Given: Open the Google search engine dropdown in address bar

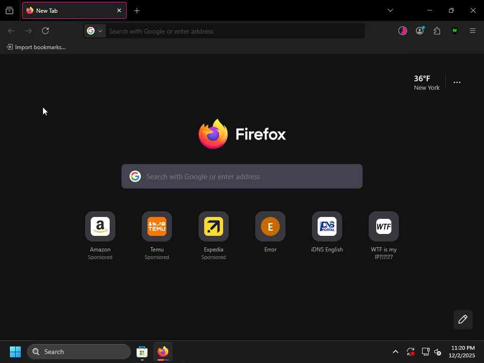Looking at the screenshot, I should click(95, 31).
